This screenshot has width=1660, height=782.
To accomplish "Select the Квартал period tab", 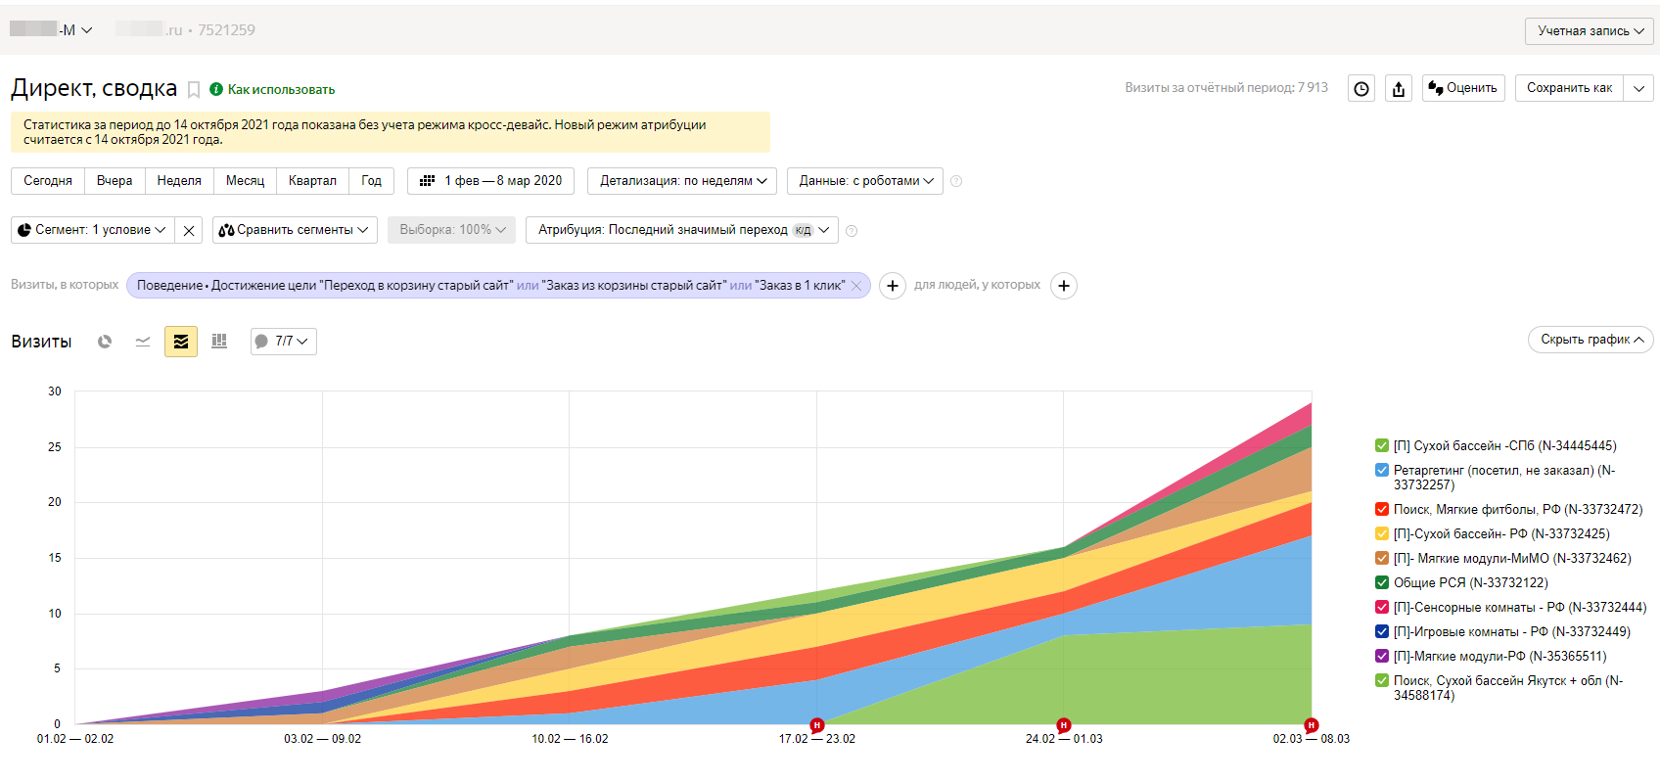I will (312, 181).
